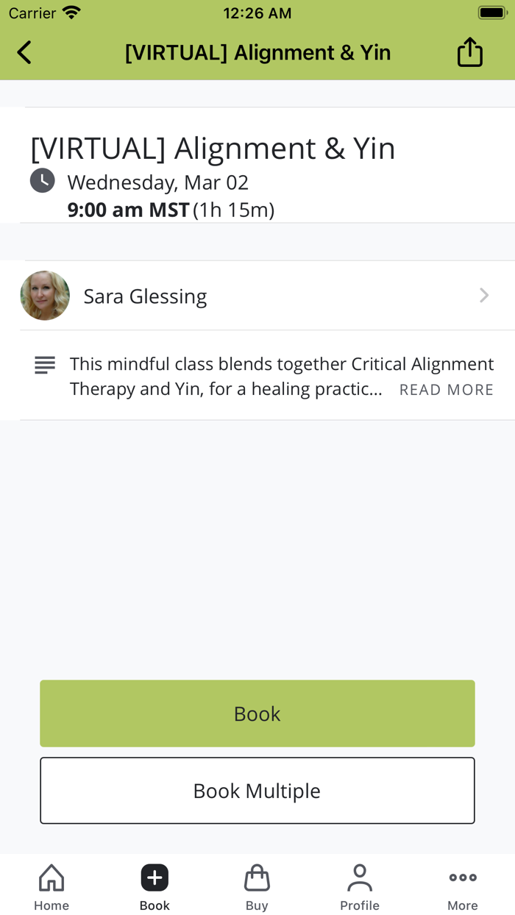Viewport: 515px width, 915px height.
Task: Select the description lines icon
Action: pyautogui.click(x=44, y=364)
